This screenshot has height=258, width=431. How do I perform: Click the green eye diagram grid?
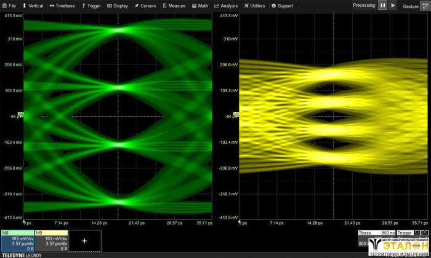click(118, 115)
